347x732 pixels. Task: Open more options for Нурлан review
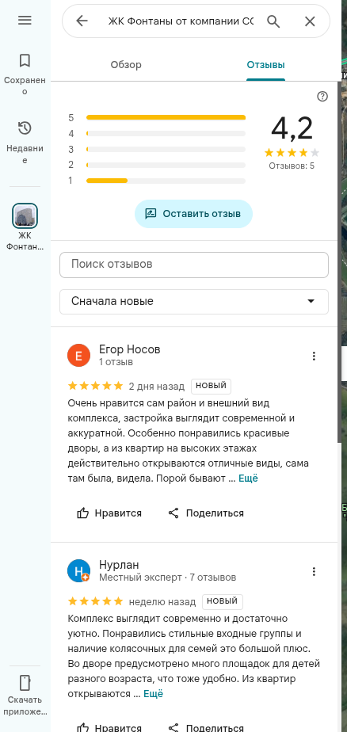[x=314, y=571]
